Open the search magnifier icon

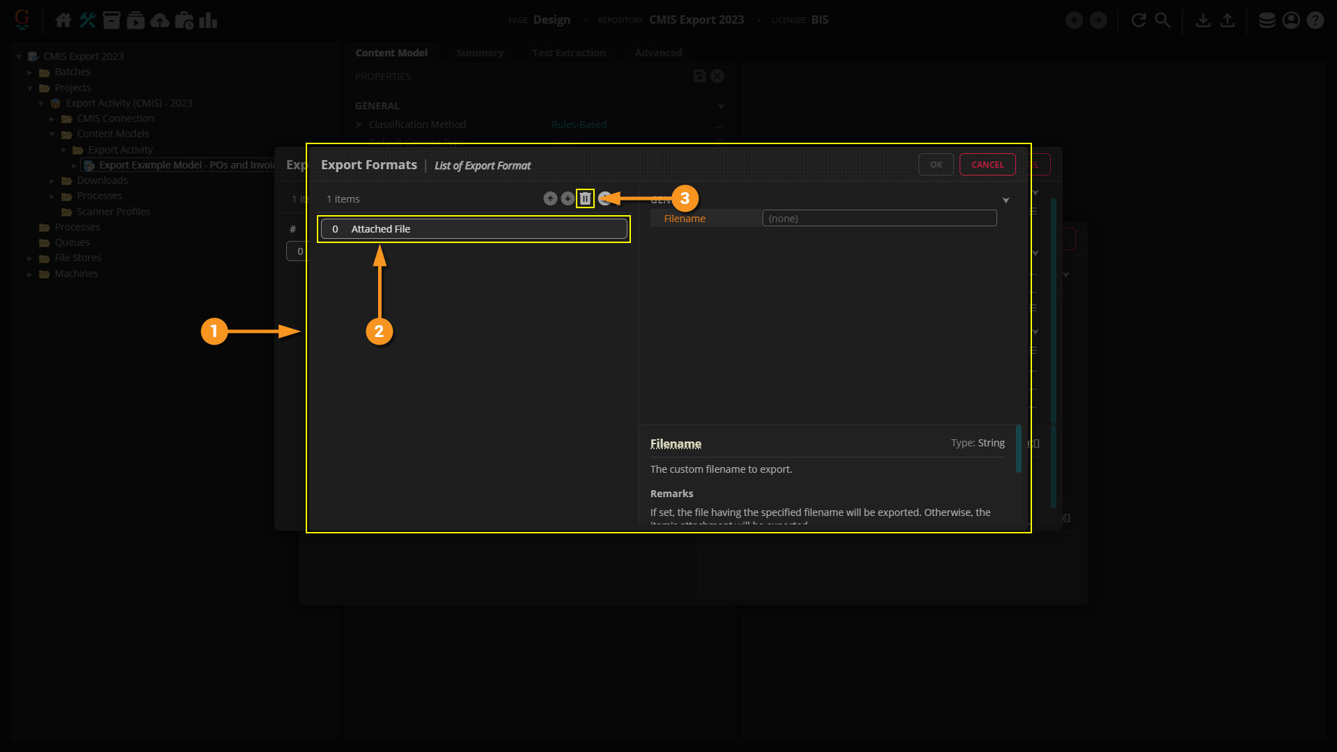tap(1162, 20)
